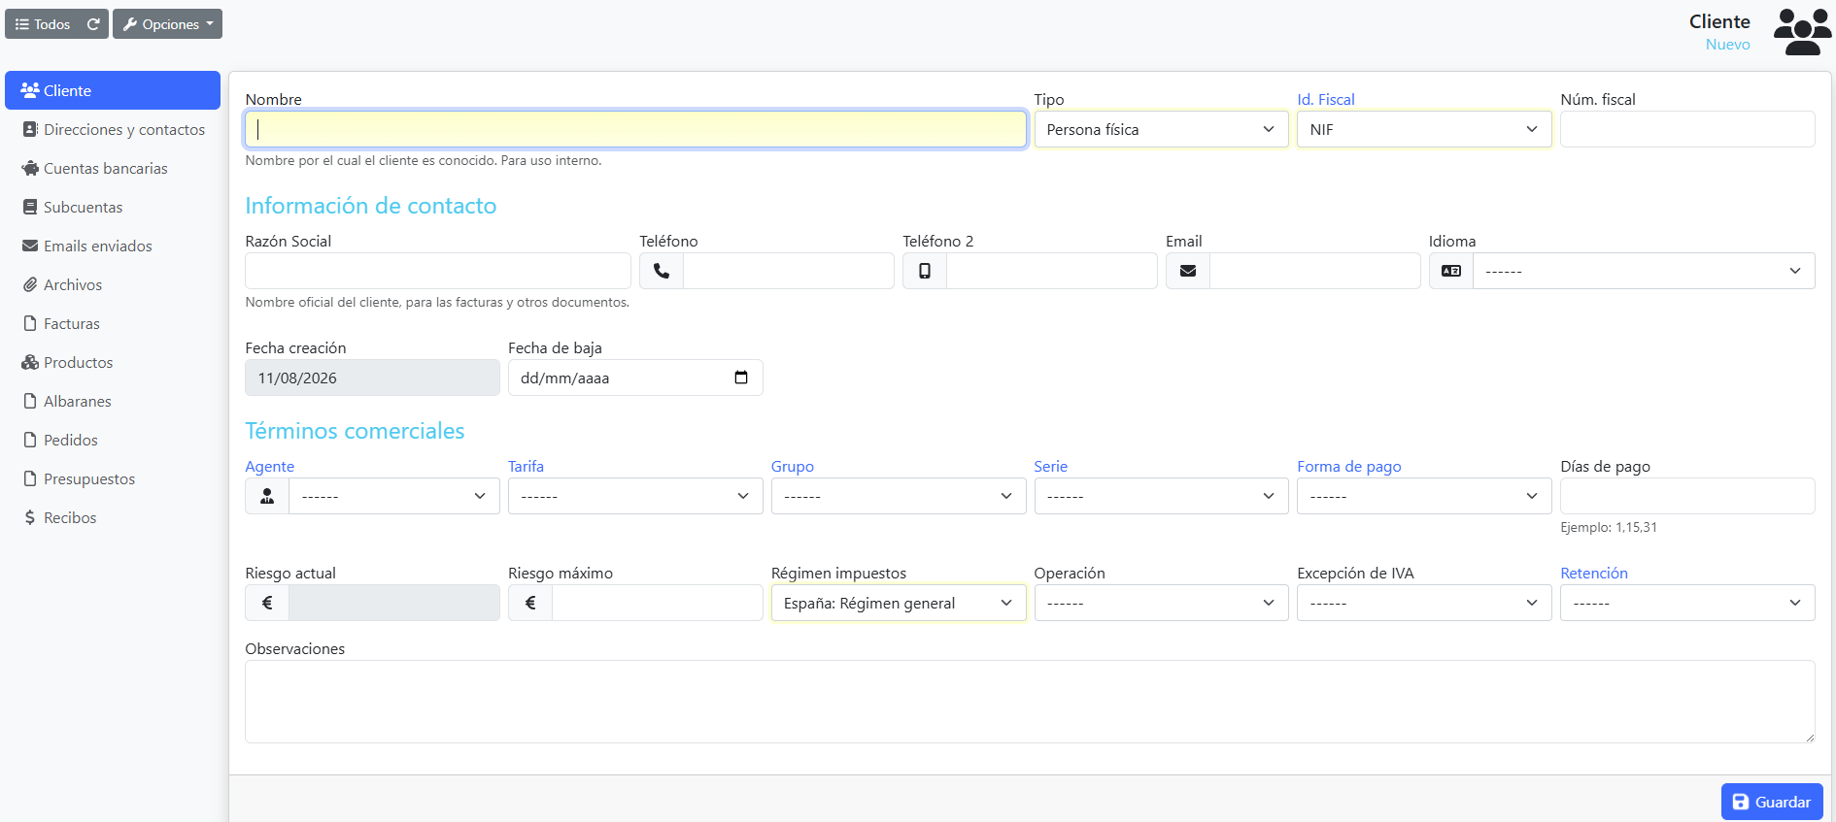This screenshot has height=822, width=1836.
Task: Expand the Tipo dropdown showing Persona física
Action: click(1161, 129)
